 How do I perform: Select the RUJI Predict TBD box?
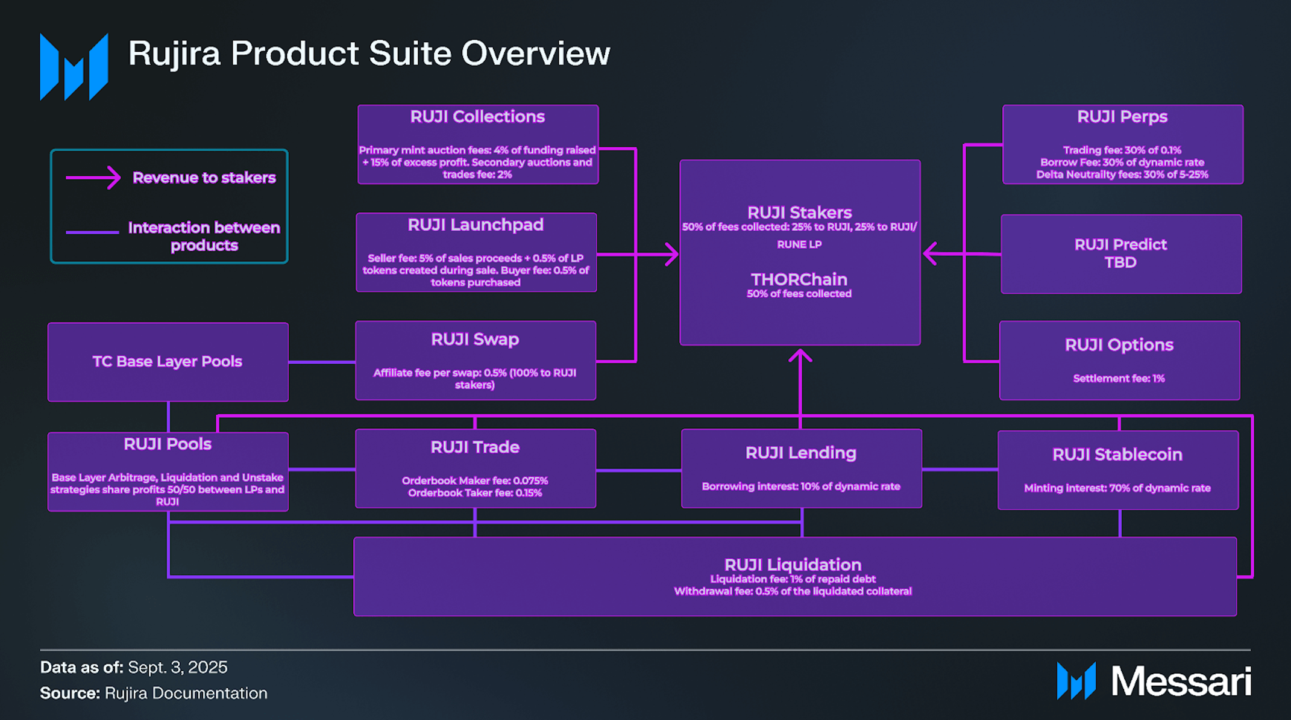point(1120,253)
